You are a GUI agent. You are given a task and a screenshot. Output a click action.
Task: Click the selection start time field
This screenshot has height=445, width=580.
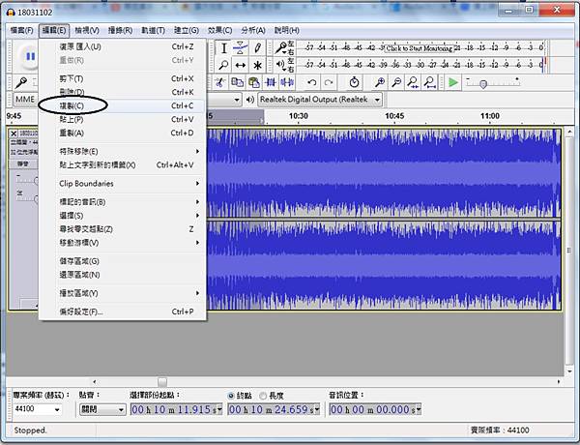pyautogui.click(x=175, y=409)
